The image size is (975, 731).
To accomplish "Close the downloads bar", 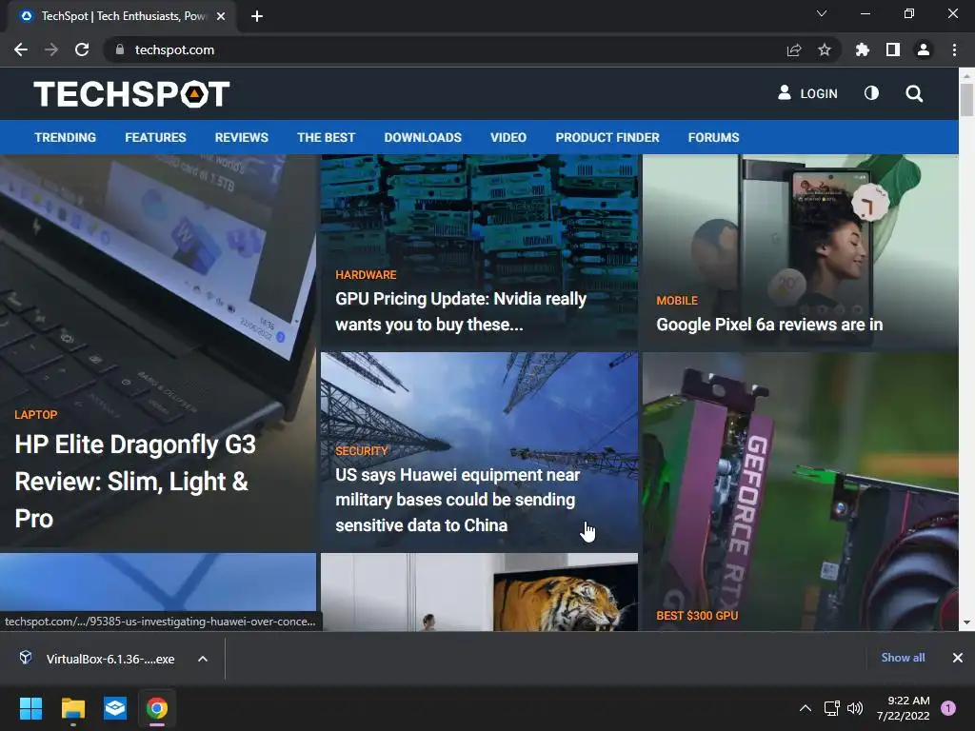I will pyautogui.click(x=958, y=657).
